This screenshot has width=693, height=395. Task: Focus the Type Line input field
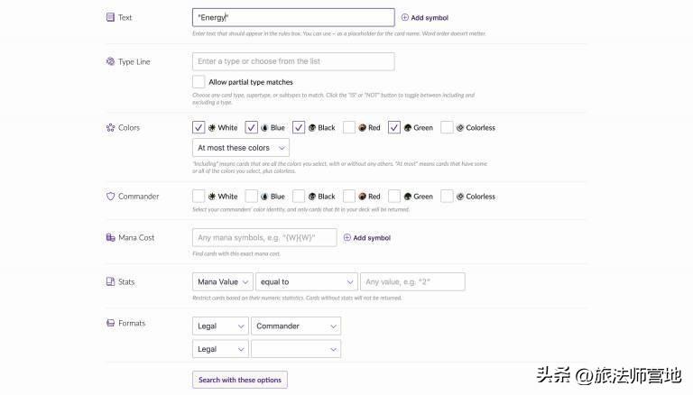[293, 61]
